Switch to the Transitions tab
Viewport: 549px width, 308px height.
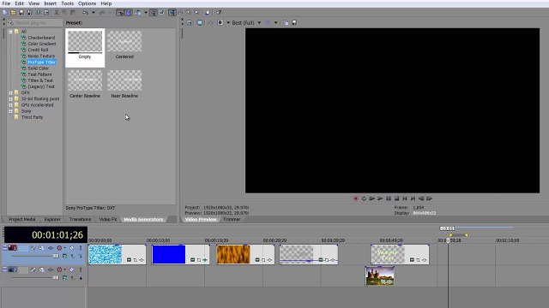tap(80, 219)
